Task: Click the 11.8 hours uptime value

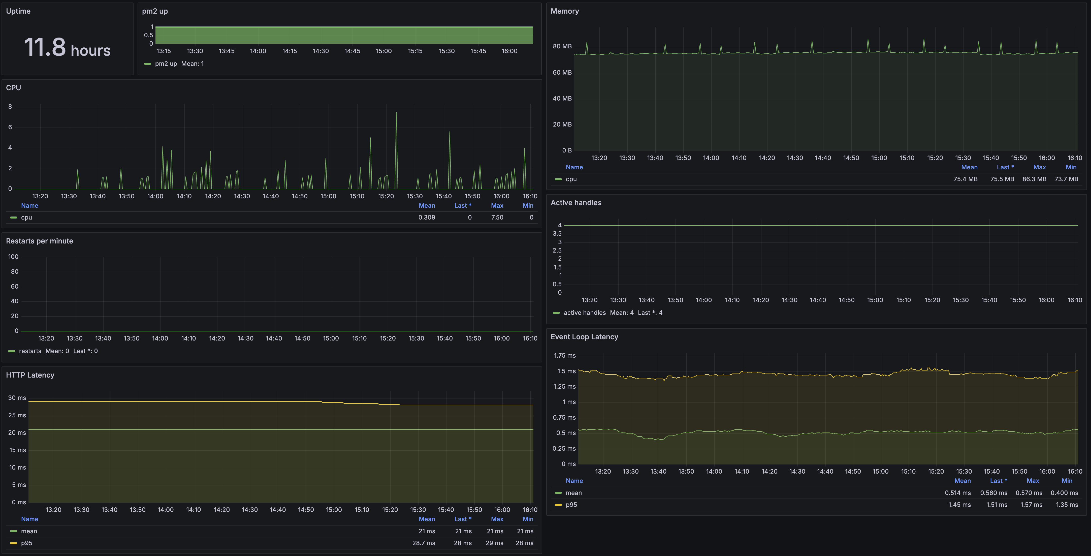Action: point(67,47)
